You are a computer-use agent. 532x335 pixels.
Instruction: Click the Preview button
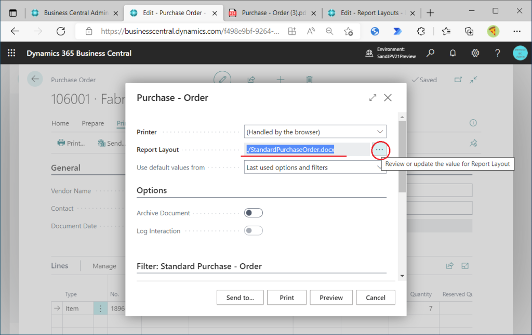331,298
